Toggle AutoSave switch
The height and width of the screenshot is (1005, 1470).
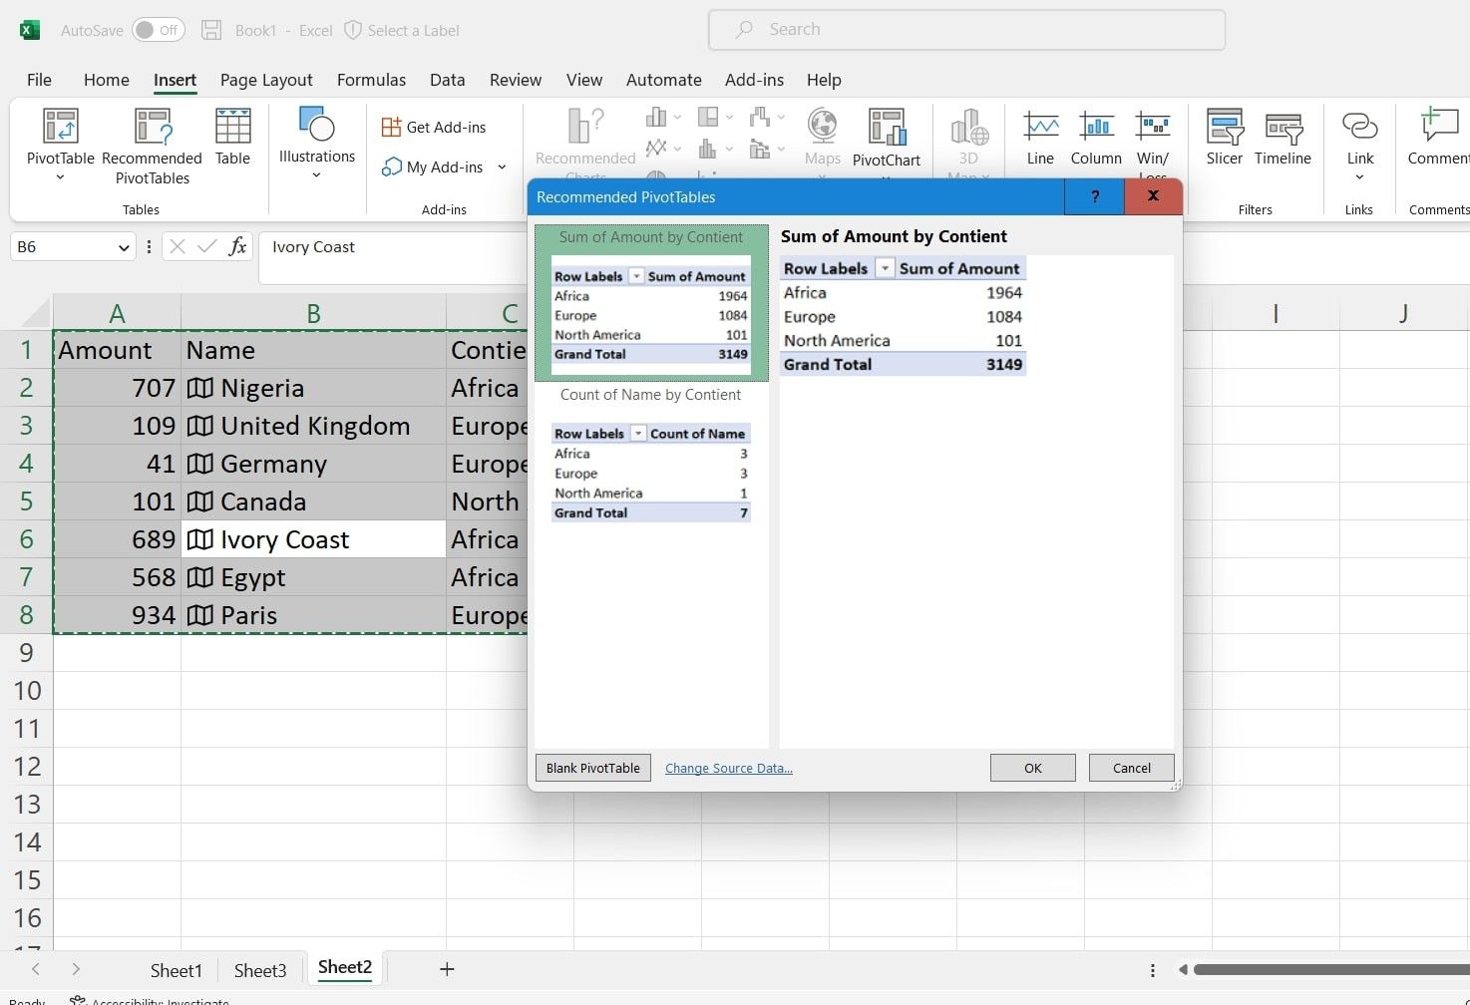pos(158,30)
